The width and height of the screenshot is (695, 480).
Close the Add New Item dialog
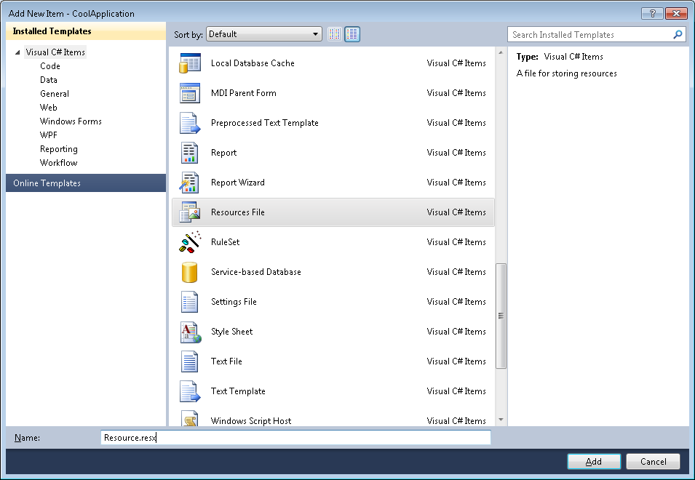(676, 13)
